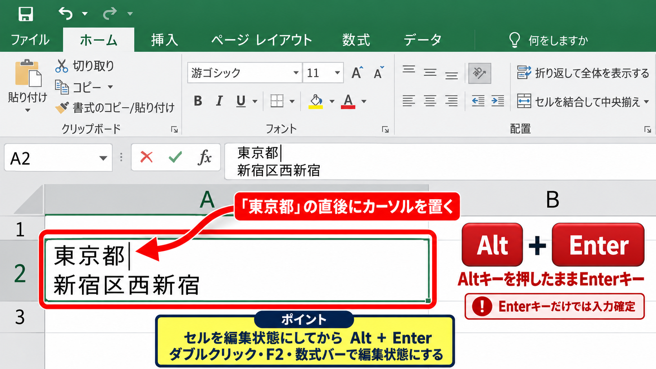Open the 游ゴシック font name dropdown
656x369 pixels.
296,73
